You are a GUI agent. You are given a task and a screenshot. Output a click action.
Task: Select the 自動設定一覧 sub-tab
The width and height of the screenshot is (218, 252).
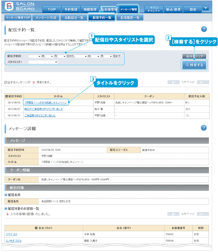click(74, 18)
